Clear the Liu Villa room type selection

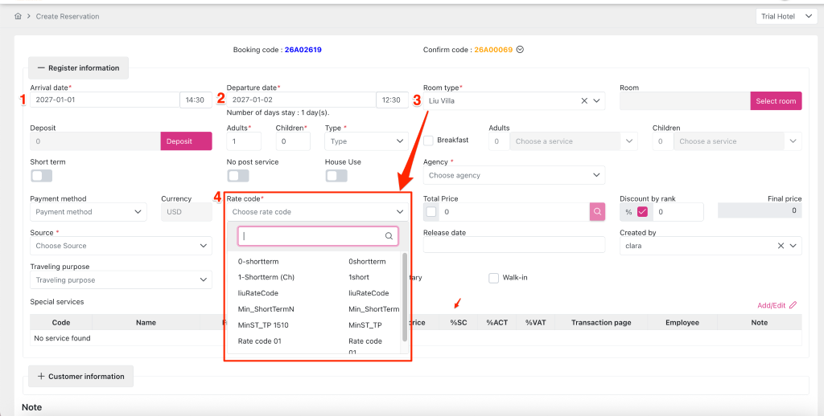(584, 101)
